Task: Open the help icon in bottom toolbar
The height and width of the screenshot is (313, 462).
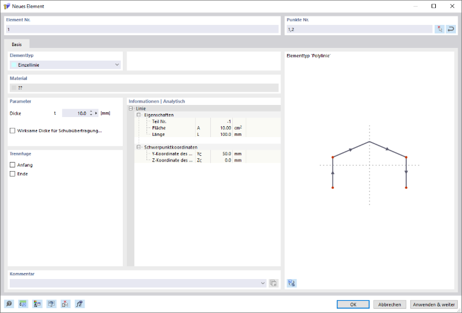Action: (9, 304)
